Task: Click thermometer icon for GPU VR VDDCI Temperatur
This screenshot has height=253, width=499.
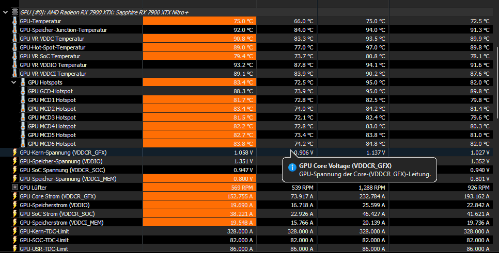Action: tap(14, 74)
